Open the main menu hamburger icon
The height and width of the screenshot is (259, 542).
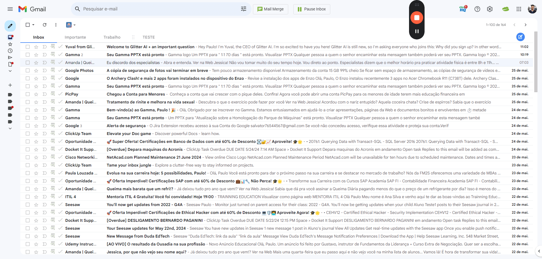10,9
